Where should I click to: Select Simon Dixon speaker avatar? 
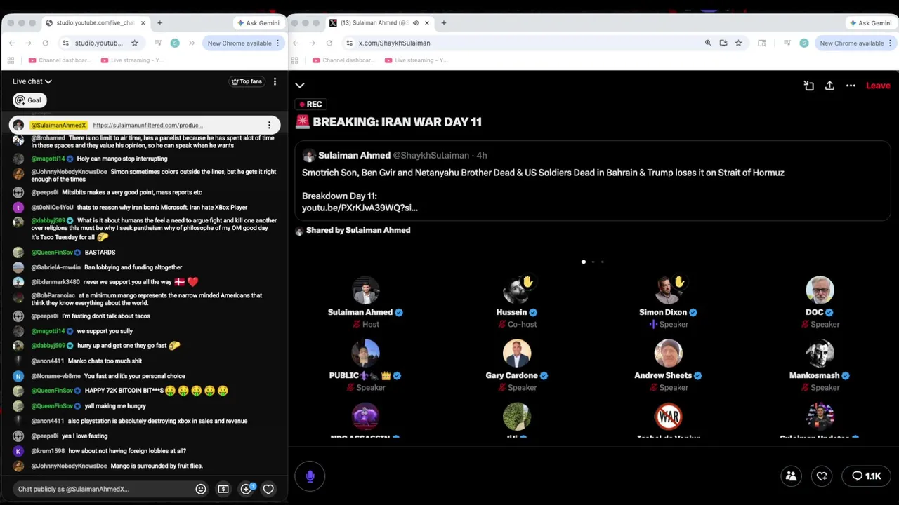669,290
